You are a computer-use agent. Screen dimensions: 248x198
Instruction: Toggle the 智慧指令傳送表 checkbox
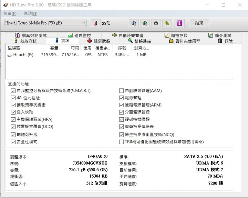coord(121,127)
